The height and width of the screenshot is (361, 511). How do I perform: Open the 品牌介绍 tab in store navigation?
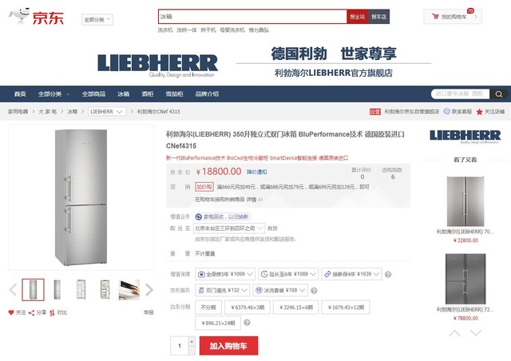coord(207,94)
